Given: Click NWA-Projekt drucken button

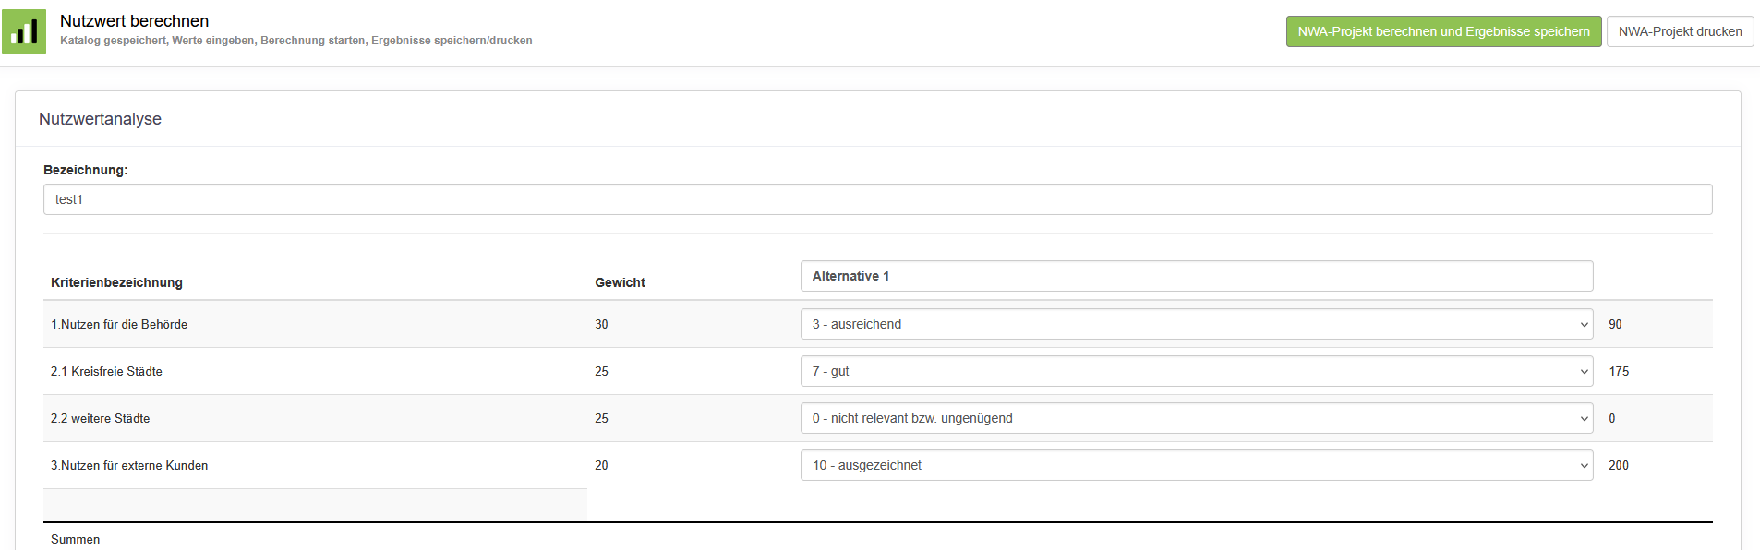Looking at the screenshot, I should [x=1680, y=31].
